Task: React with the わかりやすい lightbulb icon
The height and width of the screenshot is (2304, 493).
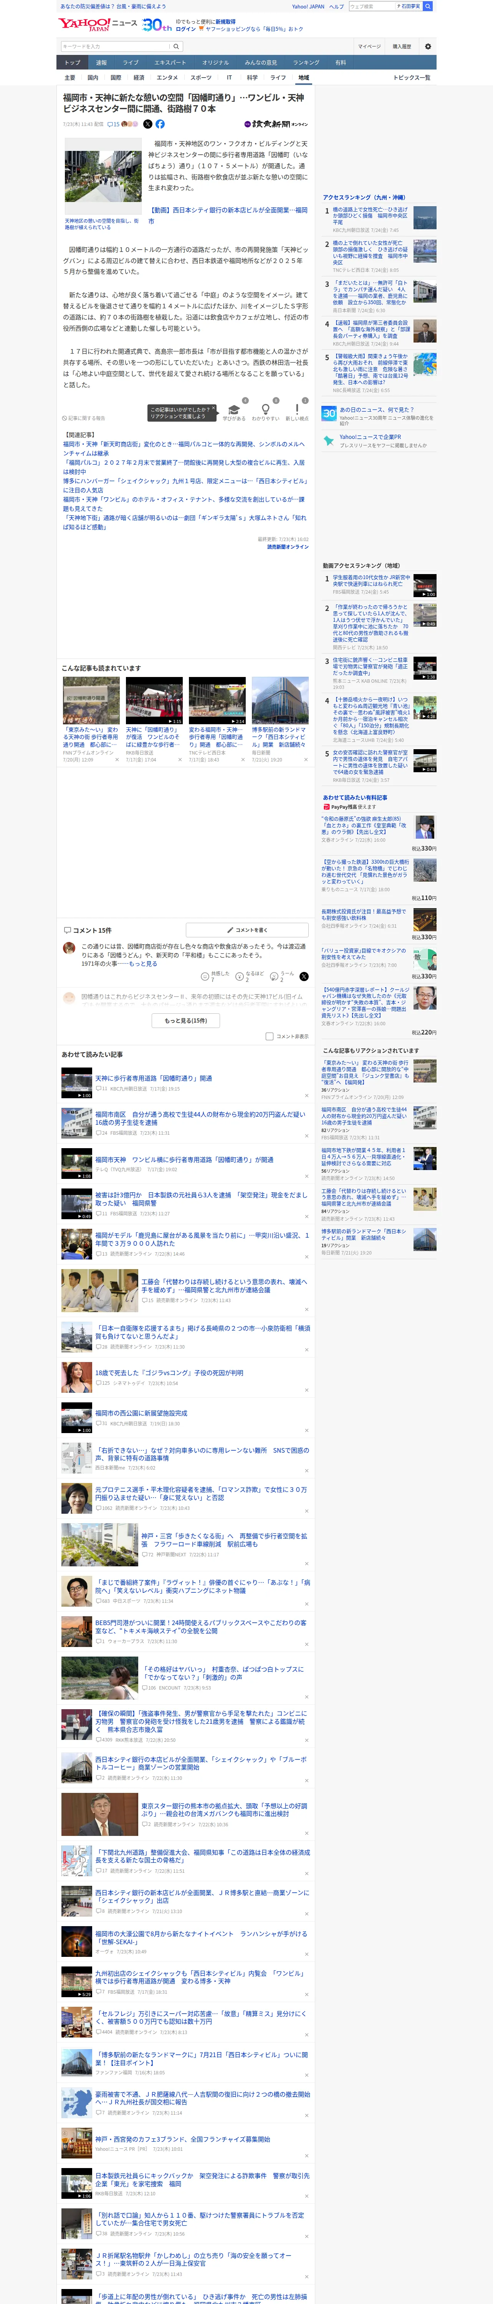Action: point(265,410)
